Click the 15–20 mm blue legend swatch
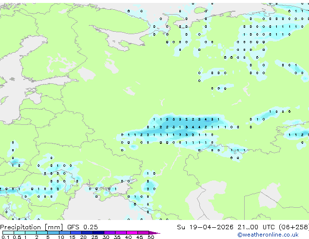This screenshot has width=309, height=239. tap(76, 233)
